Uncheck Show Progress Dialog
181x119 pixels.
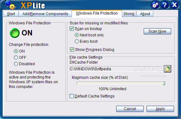72,50
